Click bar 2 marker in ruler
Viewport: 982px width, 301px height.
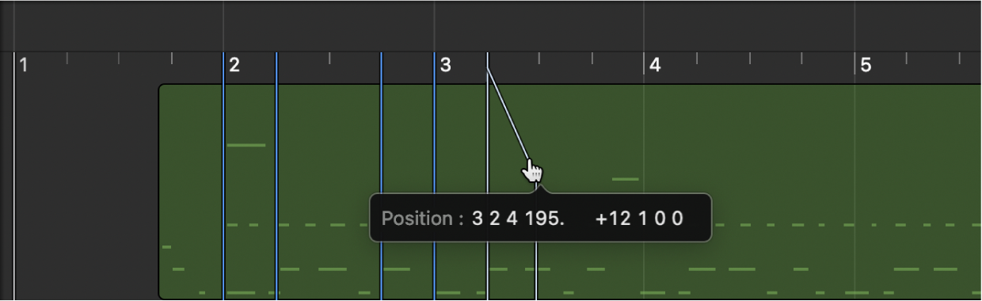[x=234, y=65]
